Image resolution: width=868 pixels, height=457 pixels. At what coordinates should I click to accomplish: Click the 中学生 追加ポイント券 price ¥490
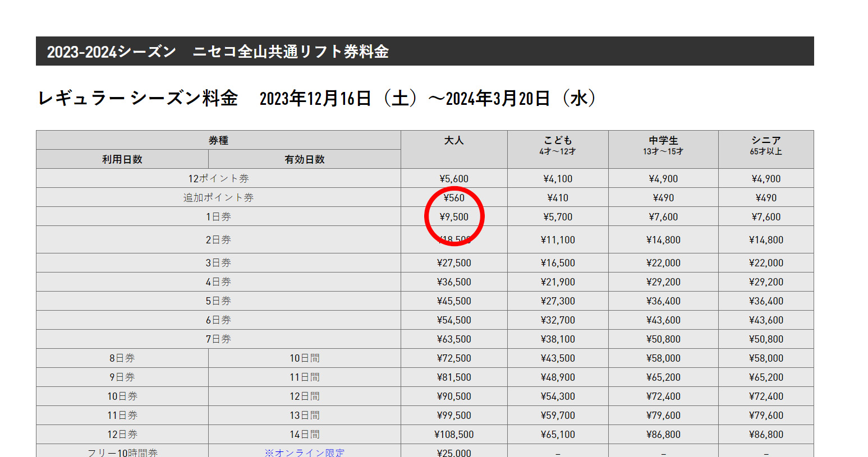pos(663,198)
